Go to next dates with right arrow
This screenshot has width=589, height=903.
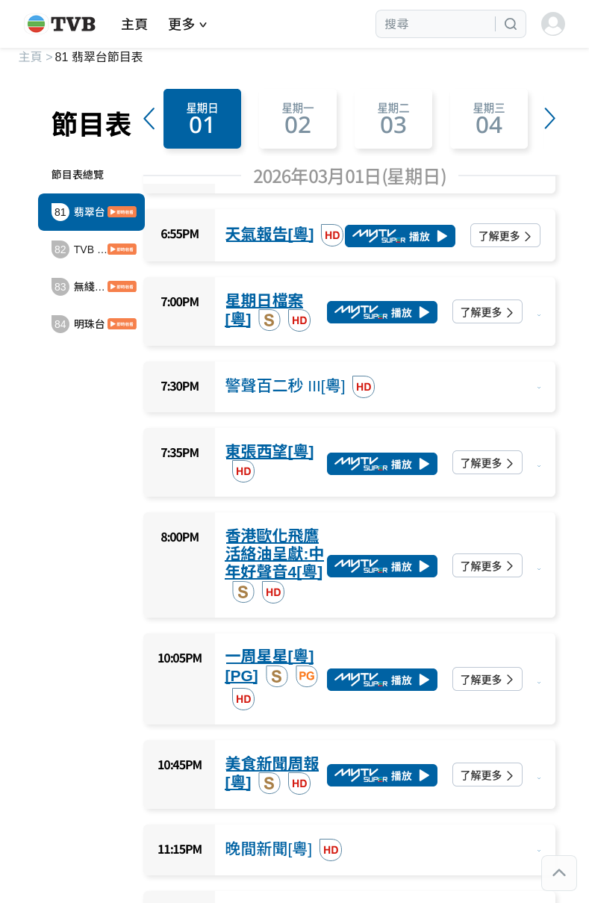(x=549, y=119)
